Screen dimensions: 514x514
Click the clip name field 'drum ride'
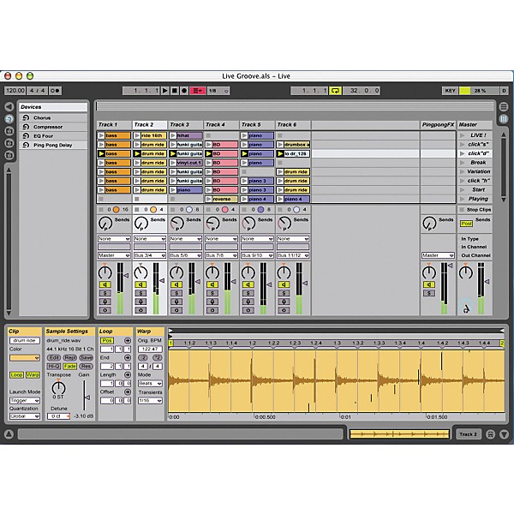coord(25,341)
